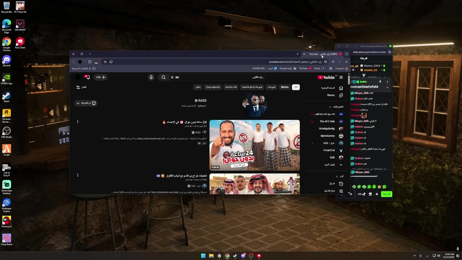This screenshot has width=462, height=260.
Task: Open the YouTube account avatar
Action: (x=78, y=77)
